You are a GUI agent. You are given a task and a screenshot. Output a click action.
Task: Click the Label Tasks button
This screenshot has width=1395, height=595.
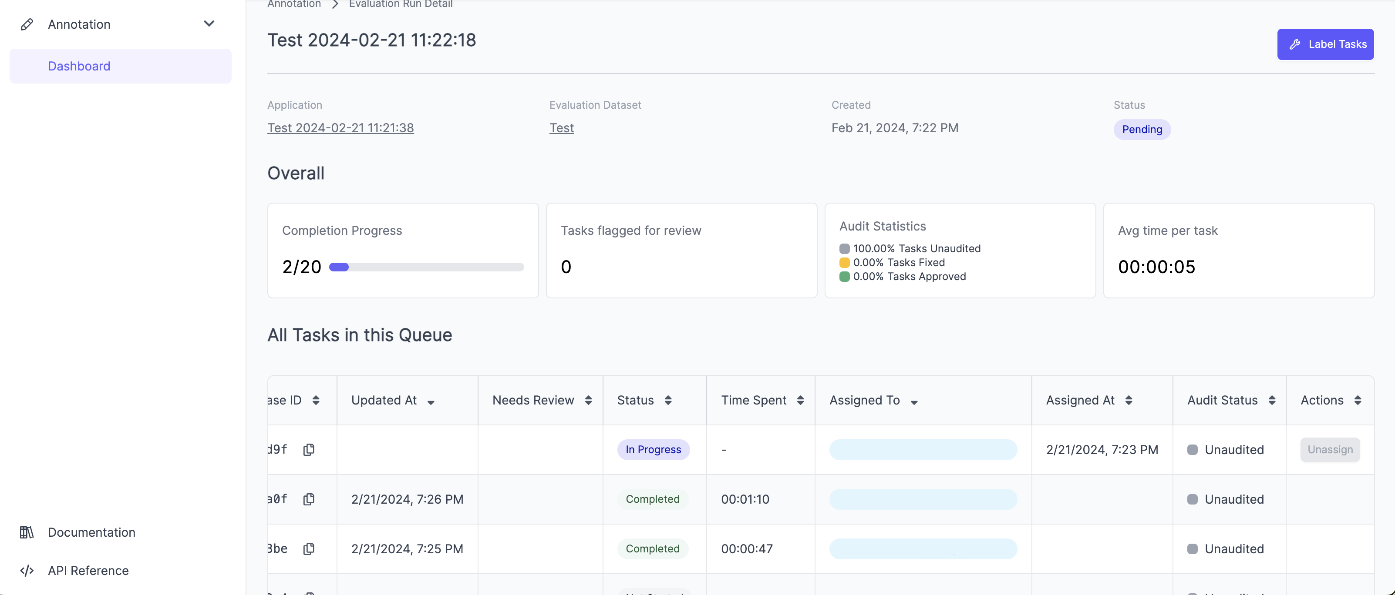[1325, 44]
